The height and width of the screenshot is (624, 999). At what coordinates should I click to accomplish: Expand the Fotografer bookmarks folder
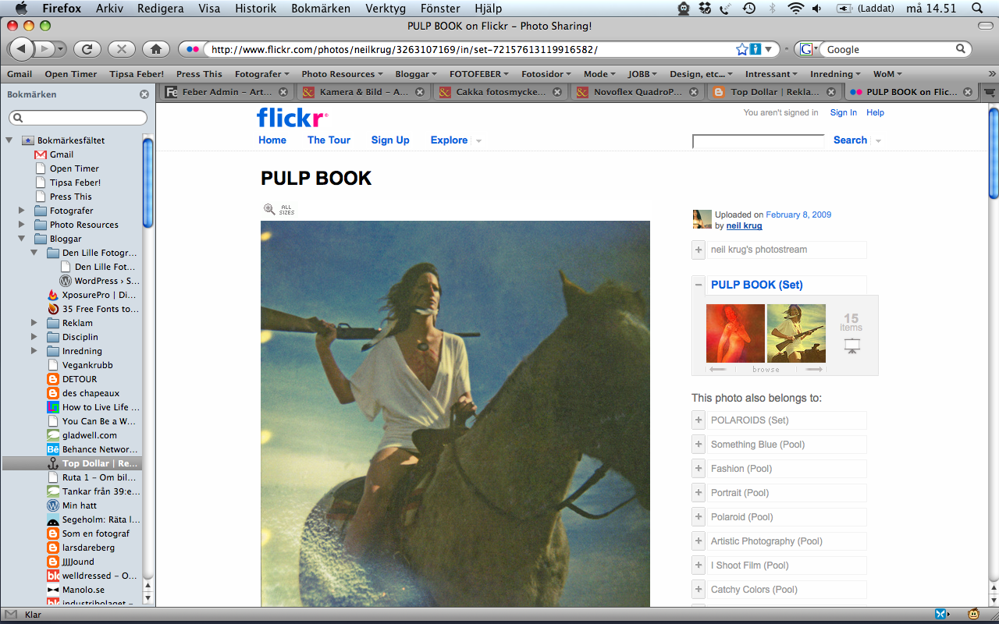pos(22,211)
